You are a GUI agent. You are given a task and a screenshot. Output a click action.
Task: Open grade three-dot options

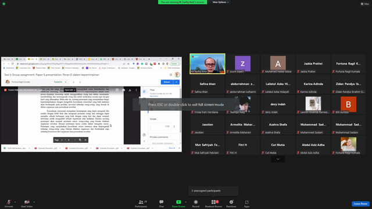tap(174, 127)
